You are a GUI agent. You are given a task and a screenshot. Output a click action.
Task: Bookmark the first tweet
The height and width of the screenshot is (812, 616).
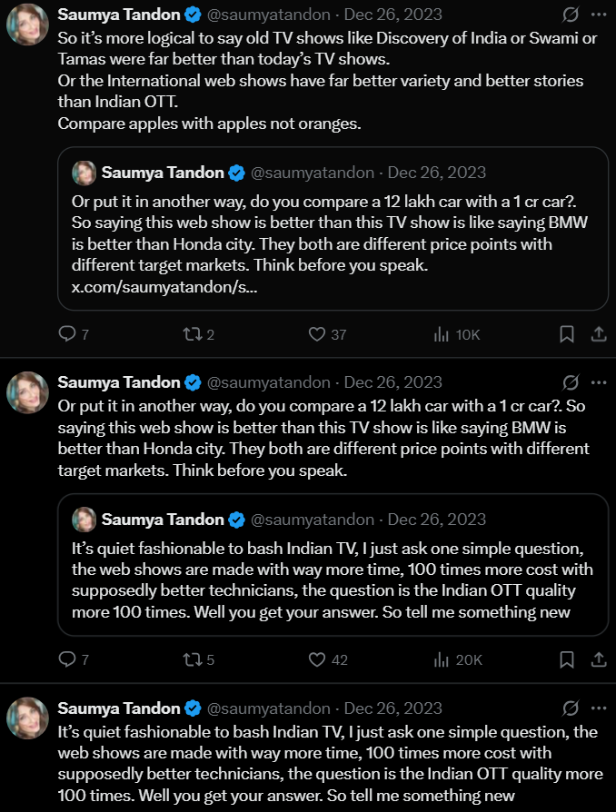tap(567, 334)
